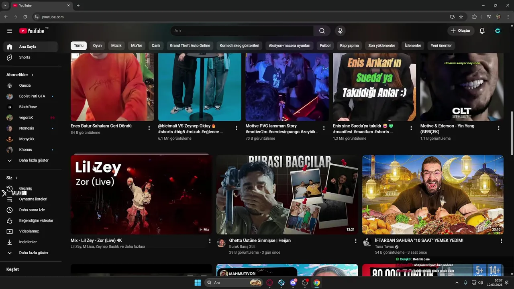
Task: Open Khonus channel subscription
Action: [31, 150]
